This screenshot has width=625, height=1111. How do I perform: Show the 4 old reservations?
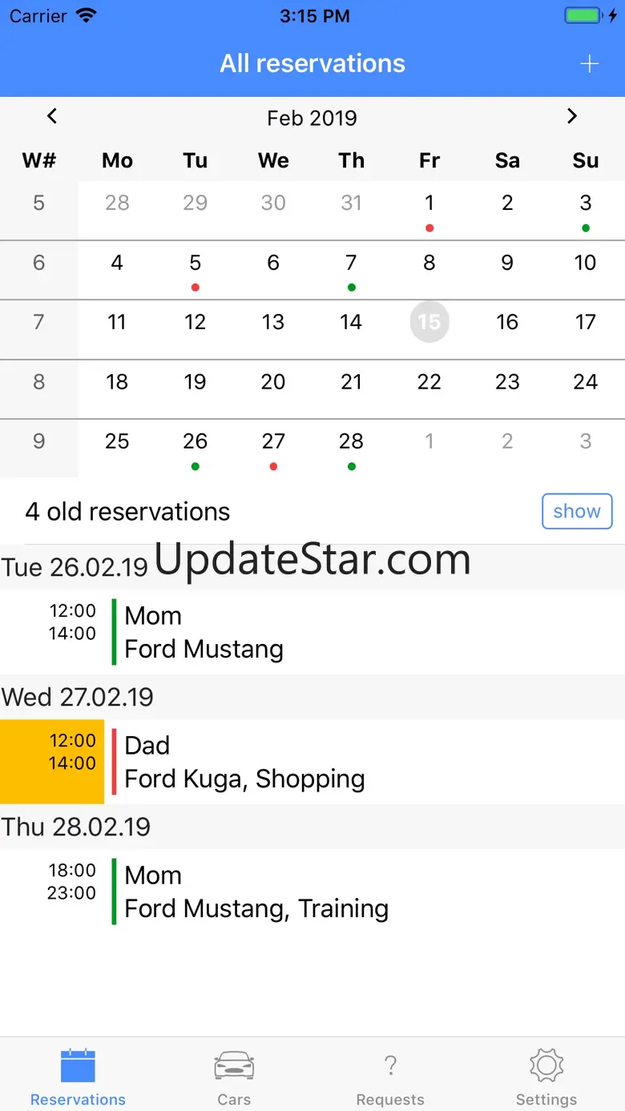[576, 511]
